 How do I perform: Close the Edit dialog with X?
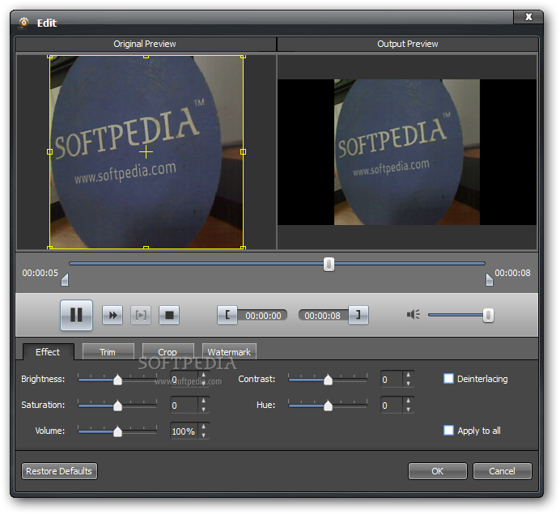(x=528, y=17)
